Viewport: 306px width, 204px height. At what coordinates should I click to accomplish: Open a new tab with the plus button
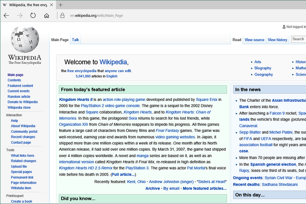[61, 5]
